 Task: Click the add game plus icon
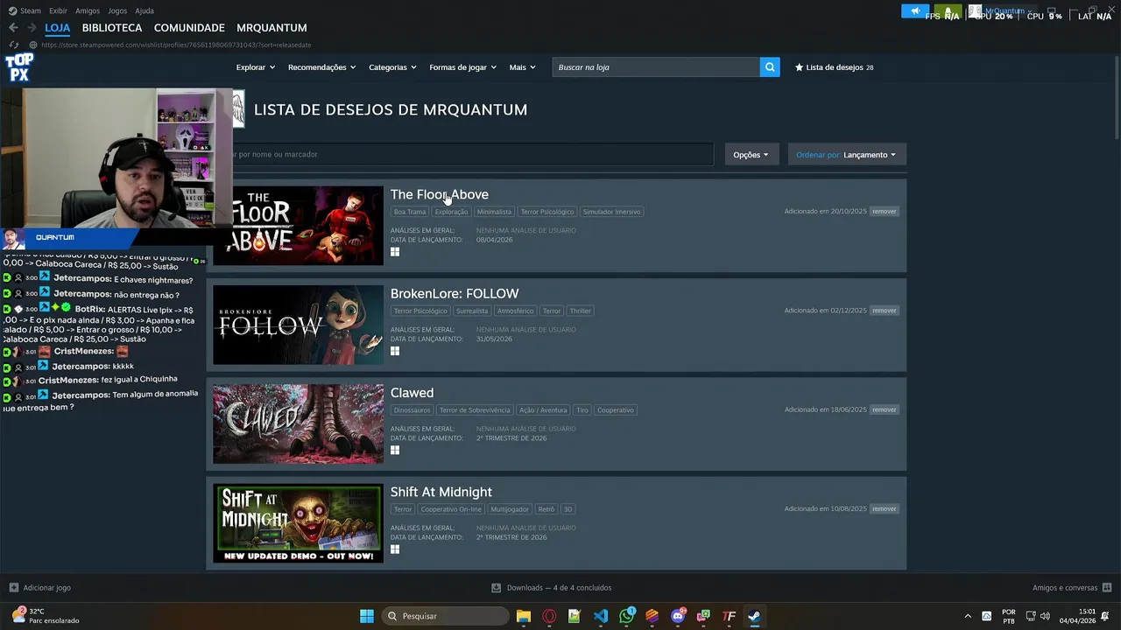pyautogui.click(x=13, y=588)
